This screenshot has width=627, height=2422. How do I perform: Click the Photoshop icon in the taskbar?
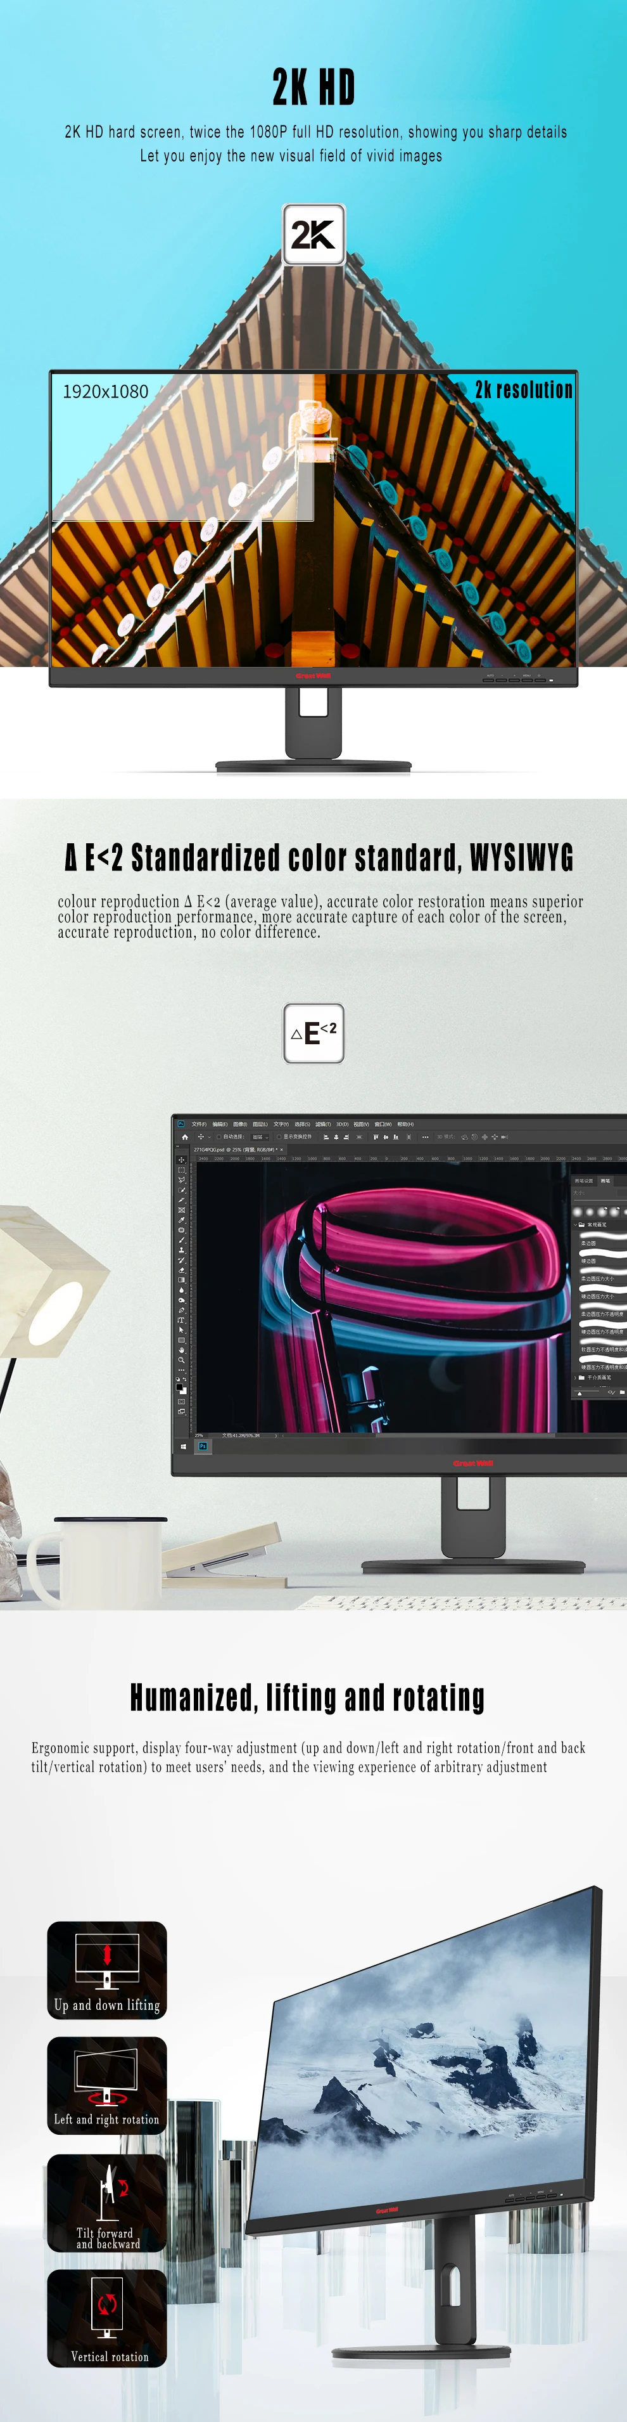pyautogui.click(x=203, y=1447)
